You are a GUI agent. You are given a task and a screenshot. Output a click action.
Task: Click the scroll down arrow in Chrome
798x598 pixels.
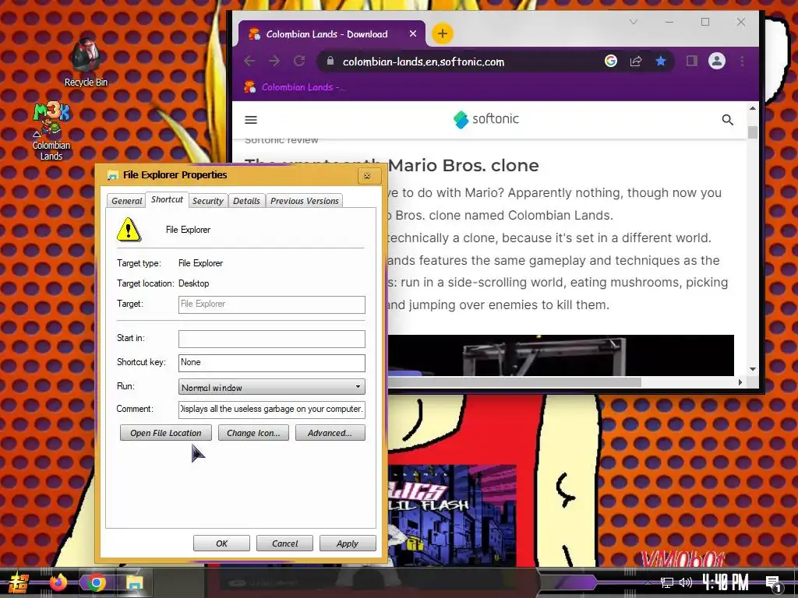coord(753,369)
